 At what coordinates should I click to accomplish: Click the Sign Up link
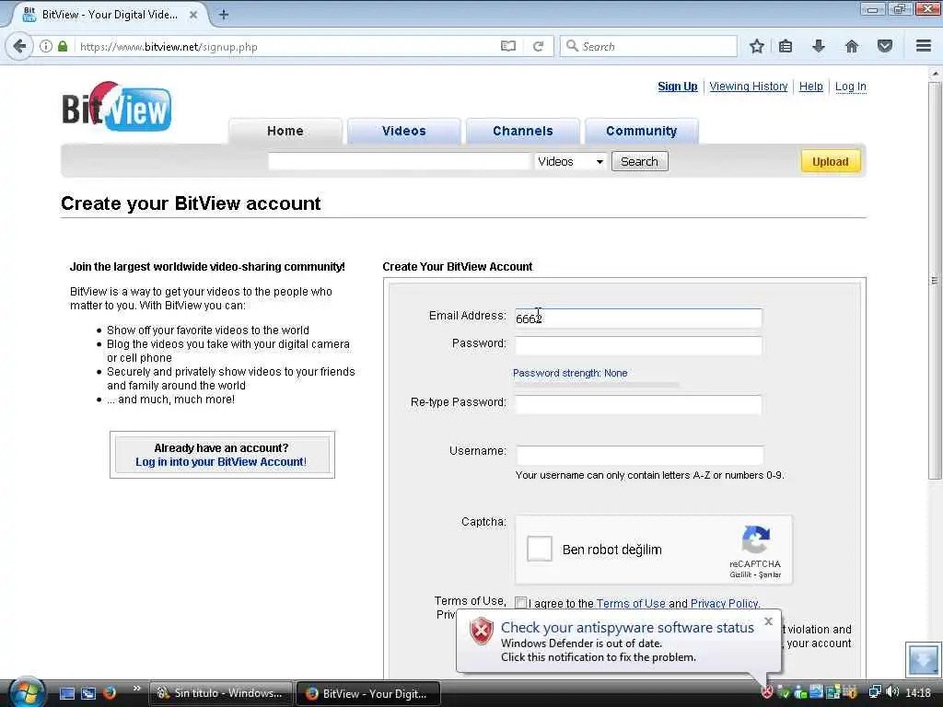click(x=678, y=87)
